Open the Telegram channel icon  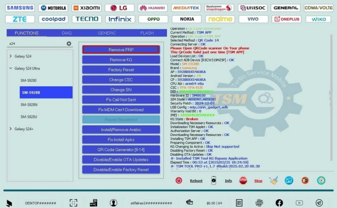tap(319, 202)
